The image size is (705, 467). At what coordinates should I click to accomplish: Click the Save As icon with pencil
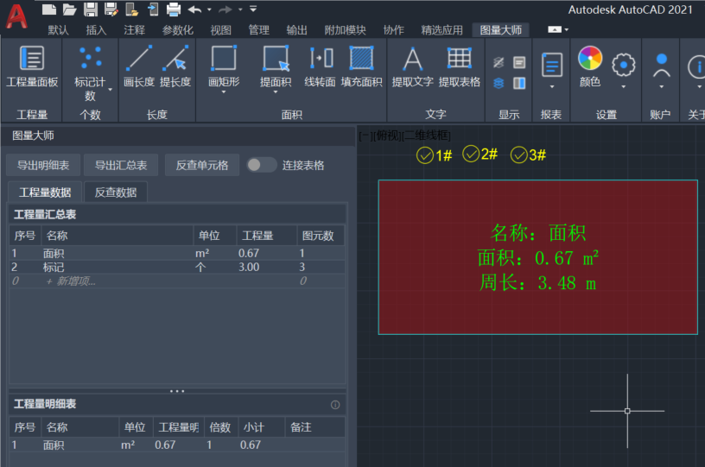tap(111, 9)
